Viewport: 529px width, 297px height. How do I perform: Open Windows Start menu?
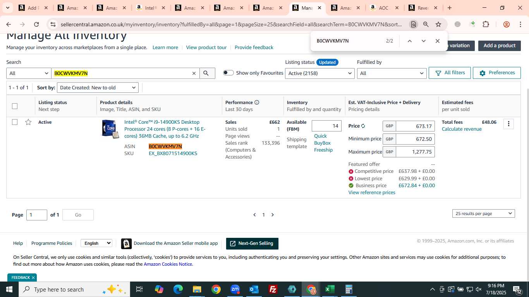coord(9,289)
